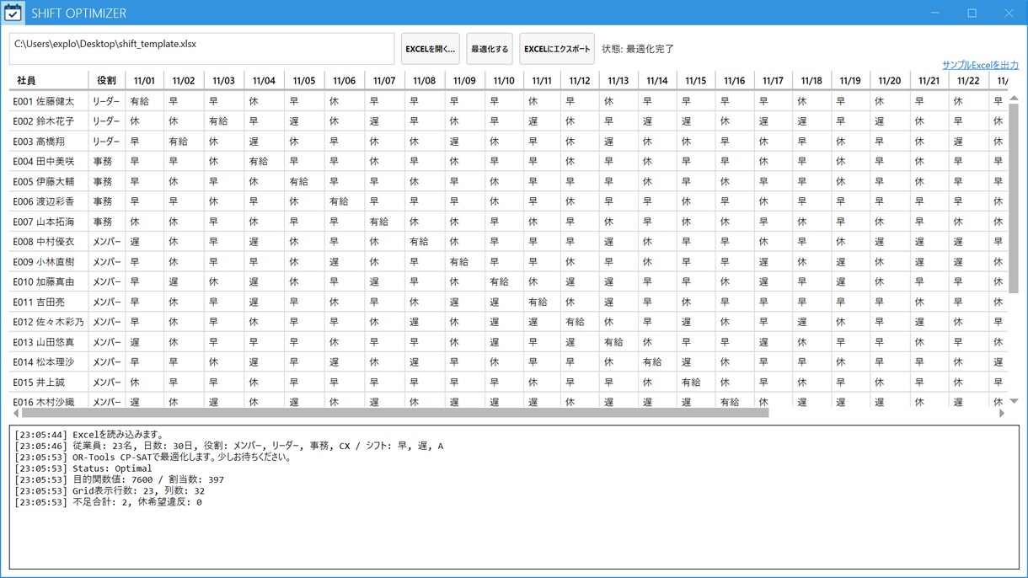
Task: Run the 最適化する optimization button
Action: (x=490, y=49)
